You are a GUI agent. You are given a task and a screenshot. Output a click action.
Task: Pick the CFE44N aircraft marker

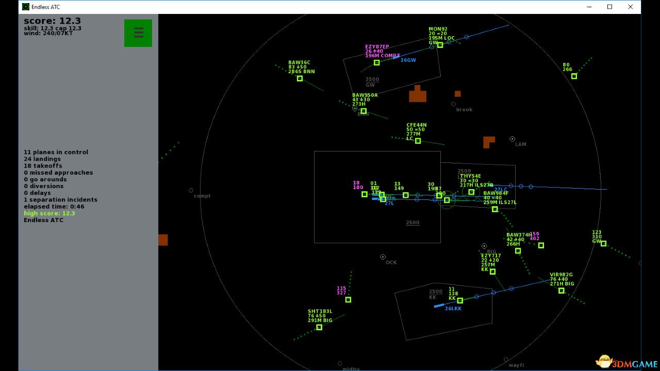418,141
